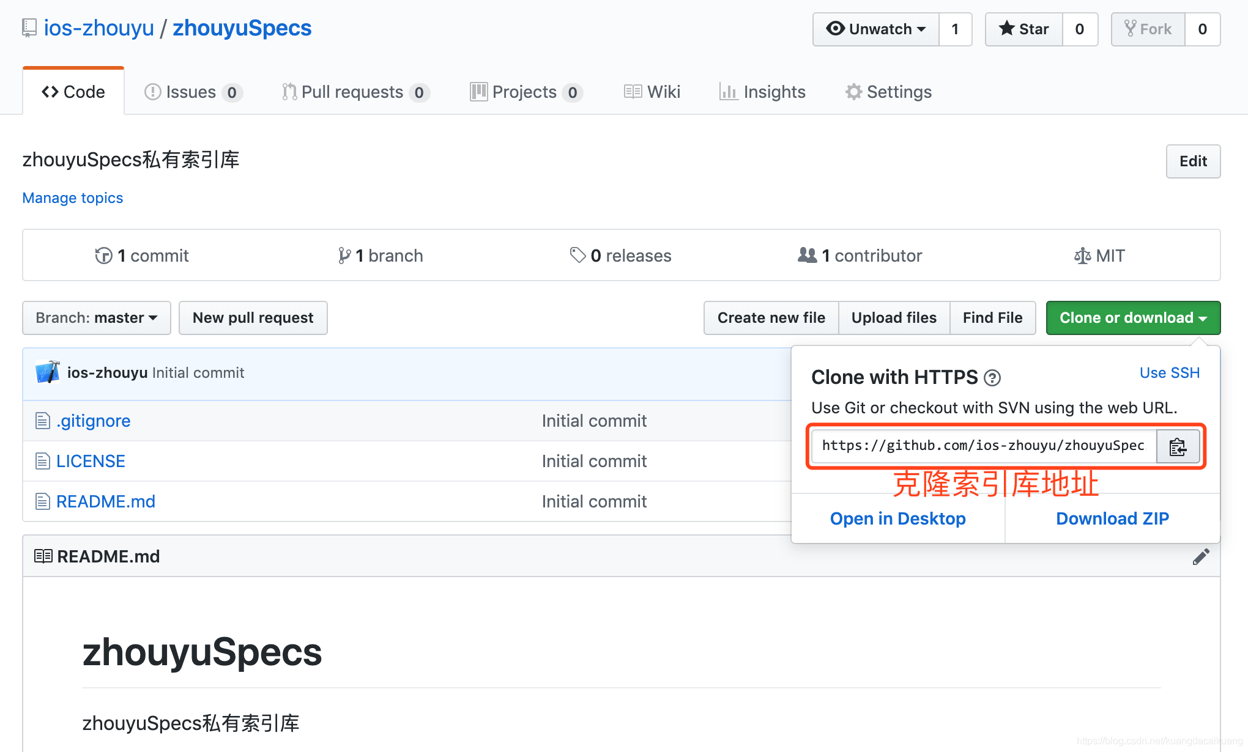This screenshot has height=752, width=1248.
Task: Switch to the Code tab
Action: coord(73,92)
